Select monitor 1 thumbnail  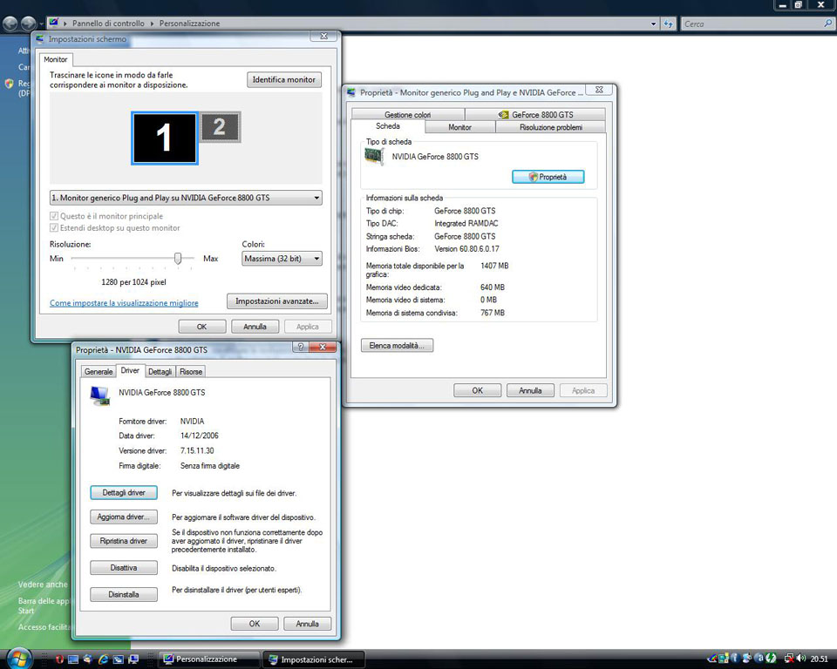point(165,139)
